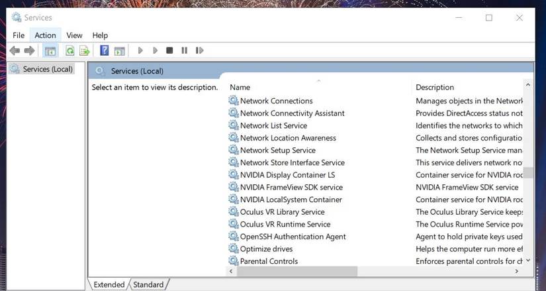
Task: Click the gear icon beside Oculus VR Library Service
Action: (x=234, y=211)
